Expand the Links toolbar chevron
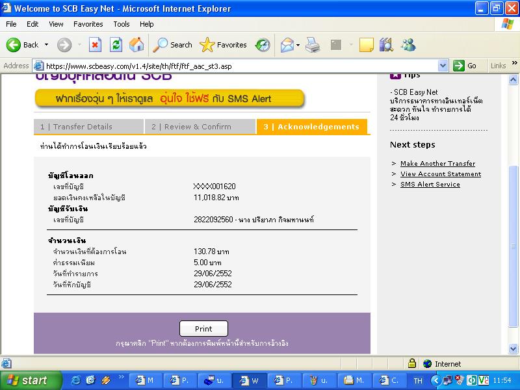Viewport: 520px width, 390px height. pyautogui.click(x=514, y=62)
